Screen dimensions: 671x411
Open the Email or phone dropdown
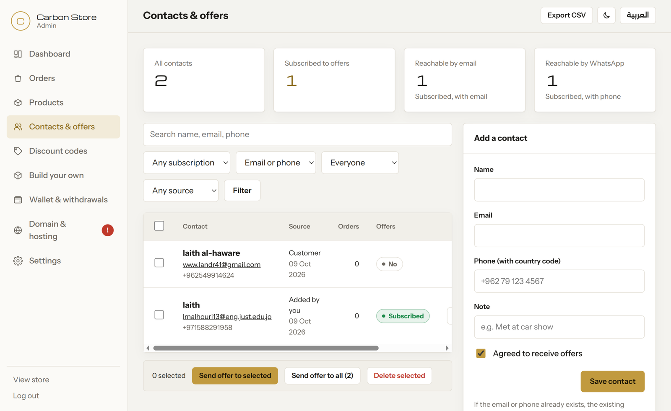[x=276, y=163]
